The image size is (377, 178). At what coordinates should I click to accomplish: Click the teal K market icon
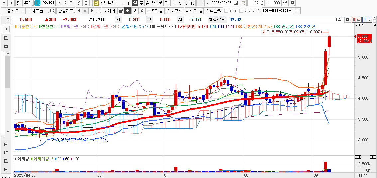[37, 3]
